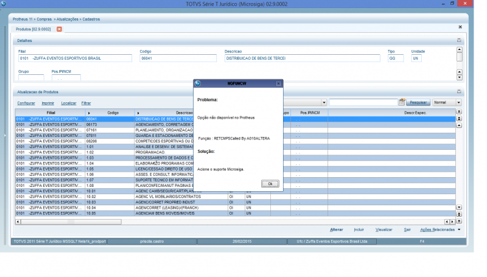This screenshot has height=277, width=487.
Task: Detalhes panel scroll down arrow
Action: coord(460,77)
